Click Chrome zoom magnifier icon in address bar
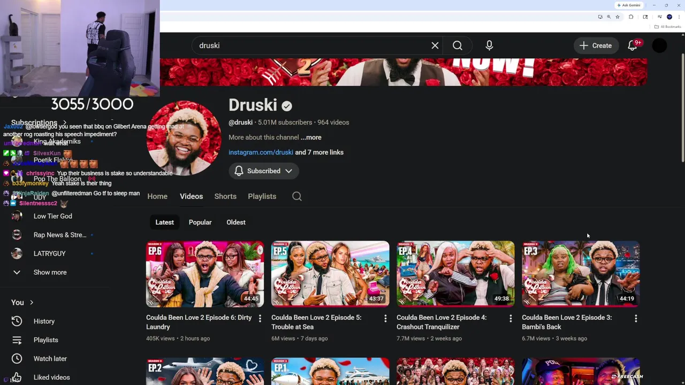Viewport: 685px width, 385px height. (x=608, y=17)
